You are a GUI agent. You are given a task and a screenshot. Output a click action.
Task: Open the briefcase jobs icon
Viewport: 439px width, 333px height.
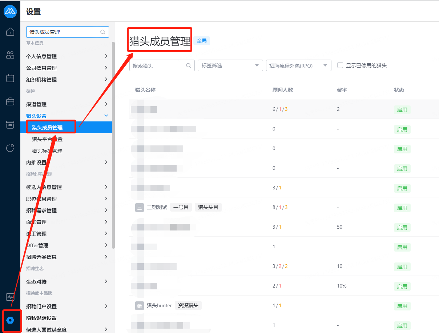point(10,101)
